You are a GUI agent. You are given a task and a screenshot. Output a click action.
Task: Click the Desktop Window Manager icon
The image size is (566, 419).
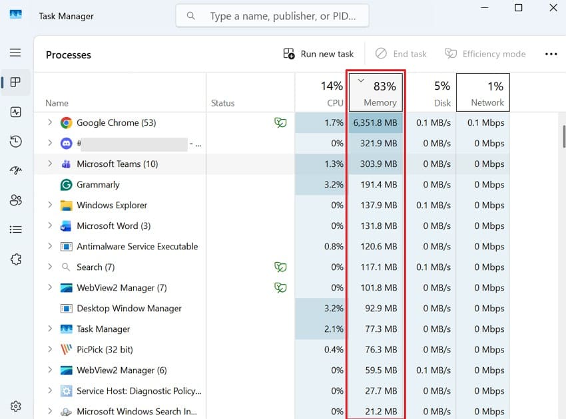[x=66, y=309]
